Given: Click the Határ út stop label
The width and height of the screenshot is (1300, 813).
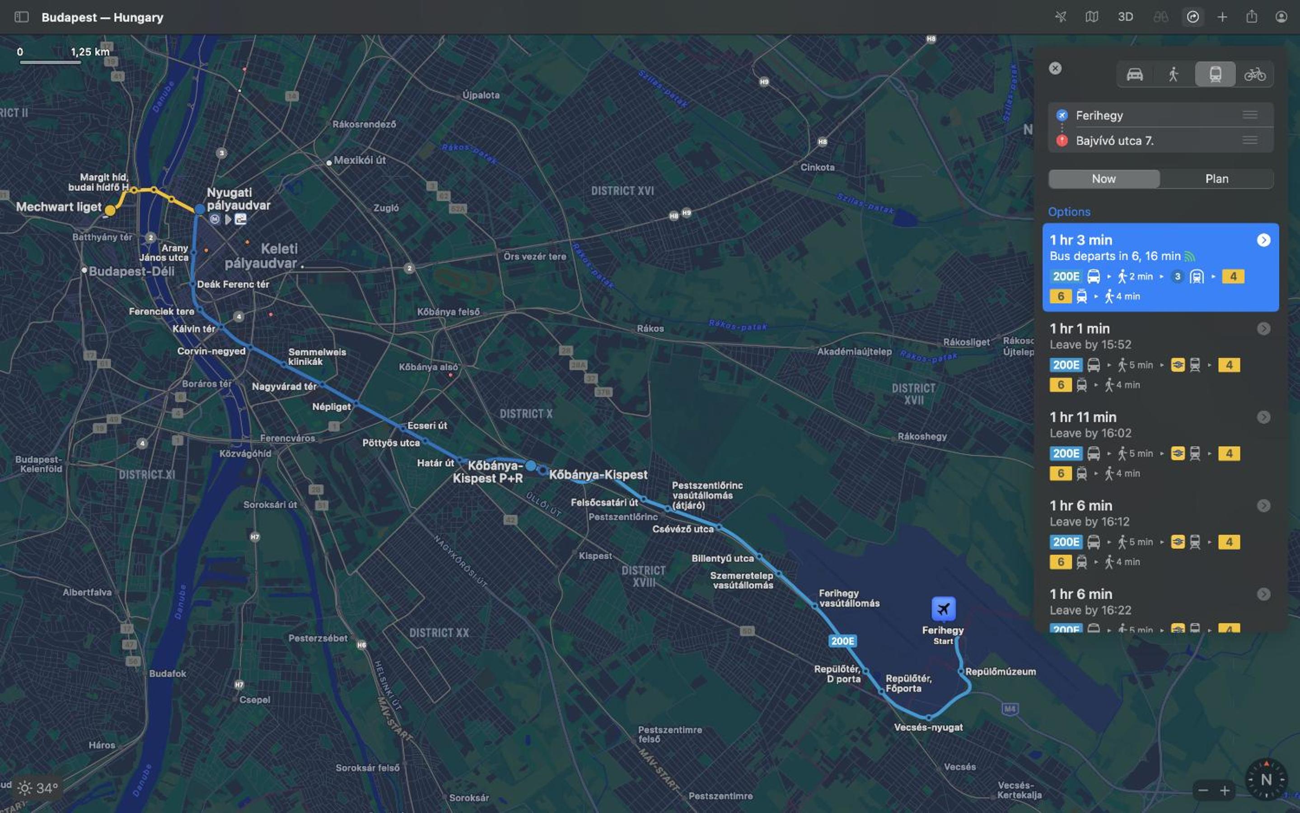Looking at the screenshot, I should [x=435, y=463].
